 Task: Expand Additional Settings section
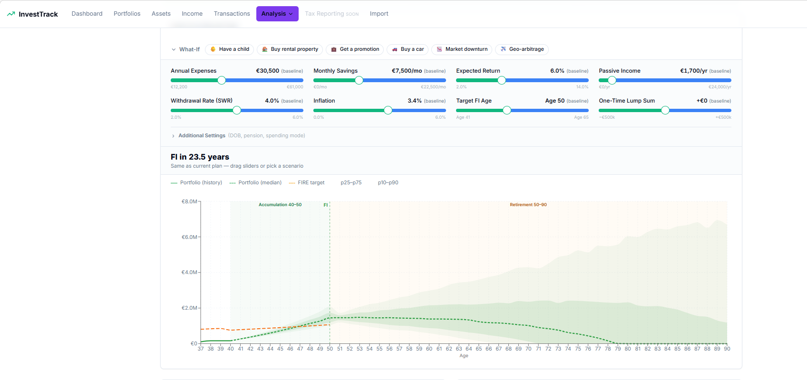point(202,136)
